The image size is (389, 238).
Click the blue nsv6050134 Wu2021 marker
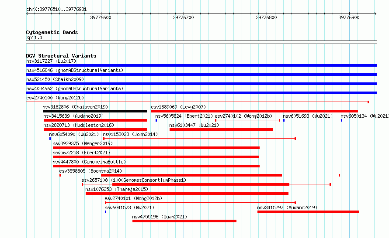(x=342, y=120)
